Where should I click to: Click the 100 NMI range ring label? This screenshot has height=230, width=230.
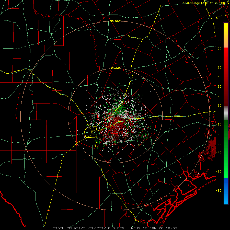point(115,21)
